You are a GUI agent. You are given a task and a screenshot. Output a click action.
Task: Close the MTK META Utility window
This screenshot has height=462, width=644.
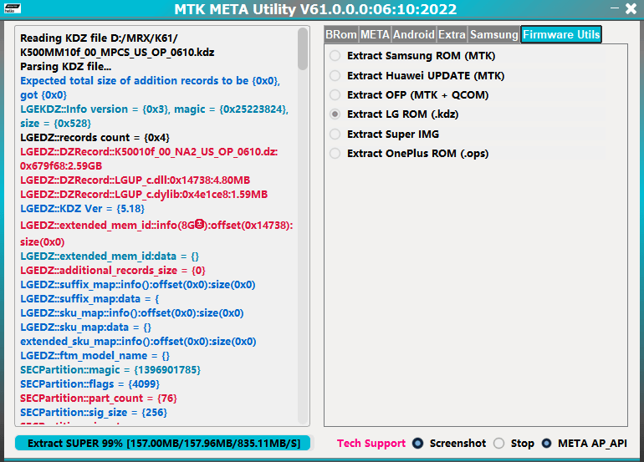click(x=631, y=8)
